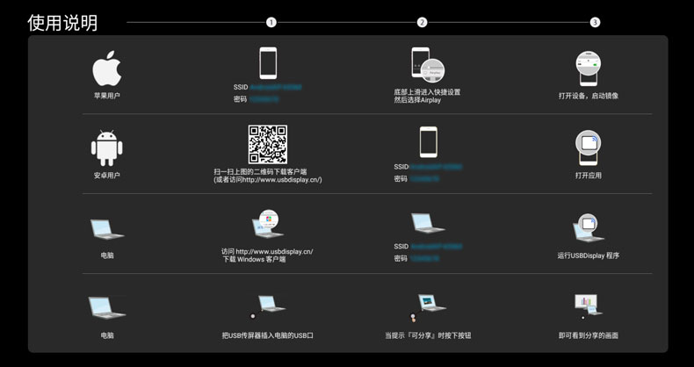
Task: Click the 运行USBDisplay程序 laptop icon
Action: coord(588,227)
